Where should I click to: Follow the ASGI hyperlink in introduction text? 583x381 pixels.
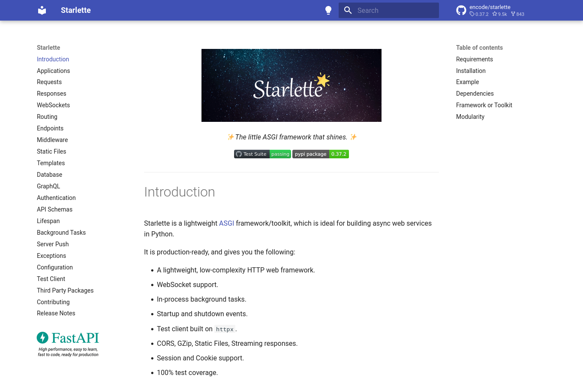[x=226, y=223]
